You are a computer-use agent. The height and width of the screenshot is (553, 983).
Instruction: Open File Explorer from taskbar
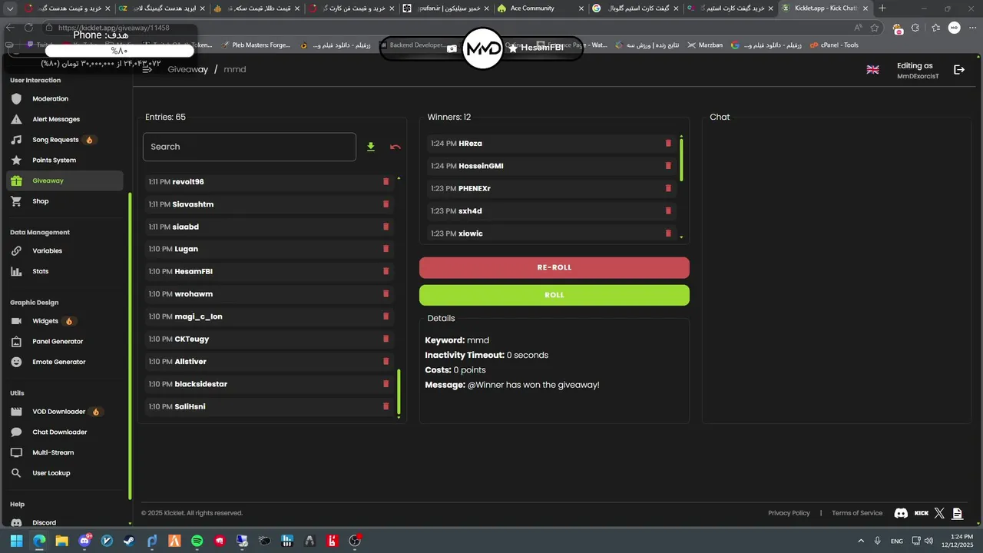[61, 541]
